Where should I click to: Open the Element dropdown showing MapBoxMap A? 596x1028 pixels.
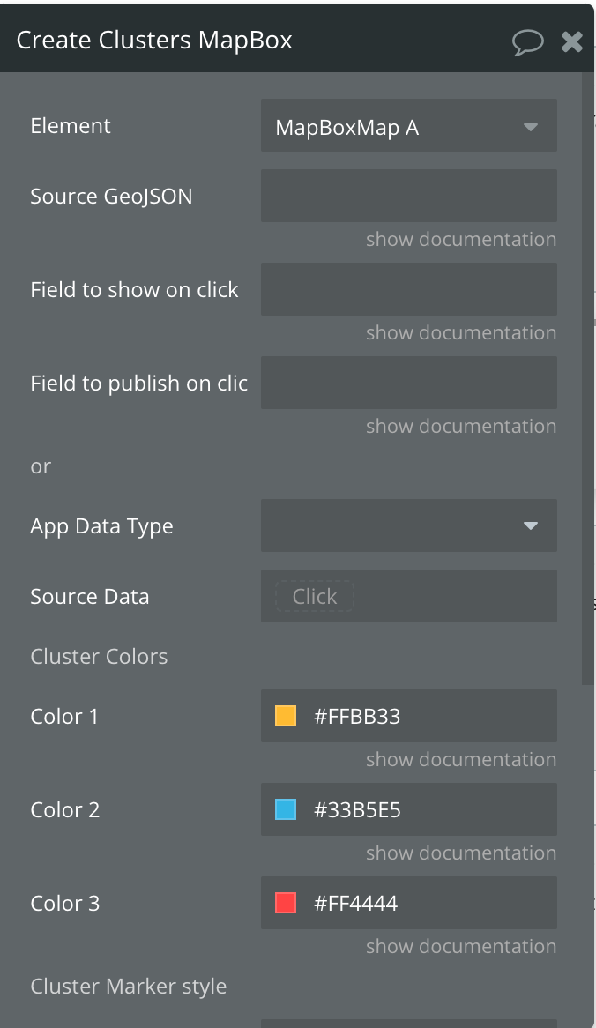click(408, 125)
